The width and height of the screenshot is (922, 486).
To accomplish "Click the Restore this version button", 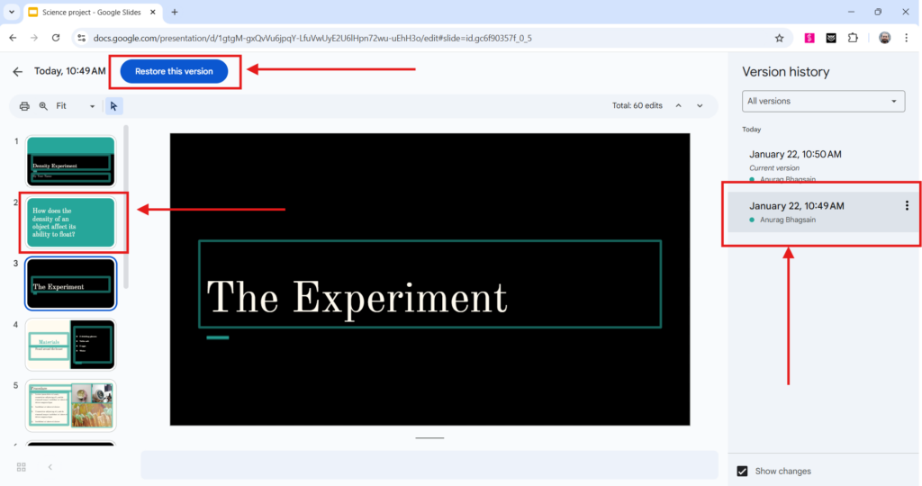I will (x=174, y=71).
